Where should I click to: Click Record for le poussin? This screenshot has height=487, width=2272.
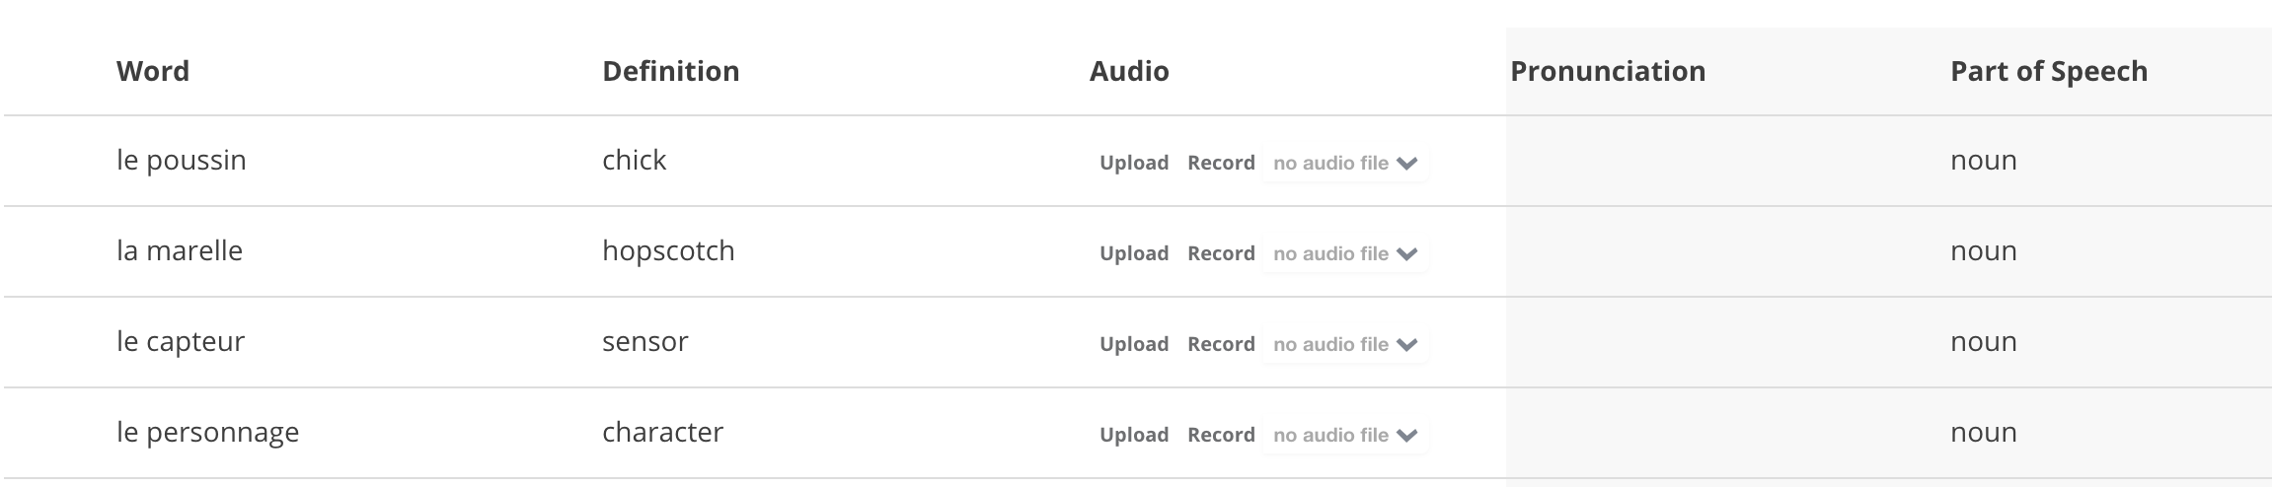click(x=1221, y=164)
